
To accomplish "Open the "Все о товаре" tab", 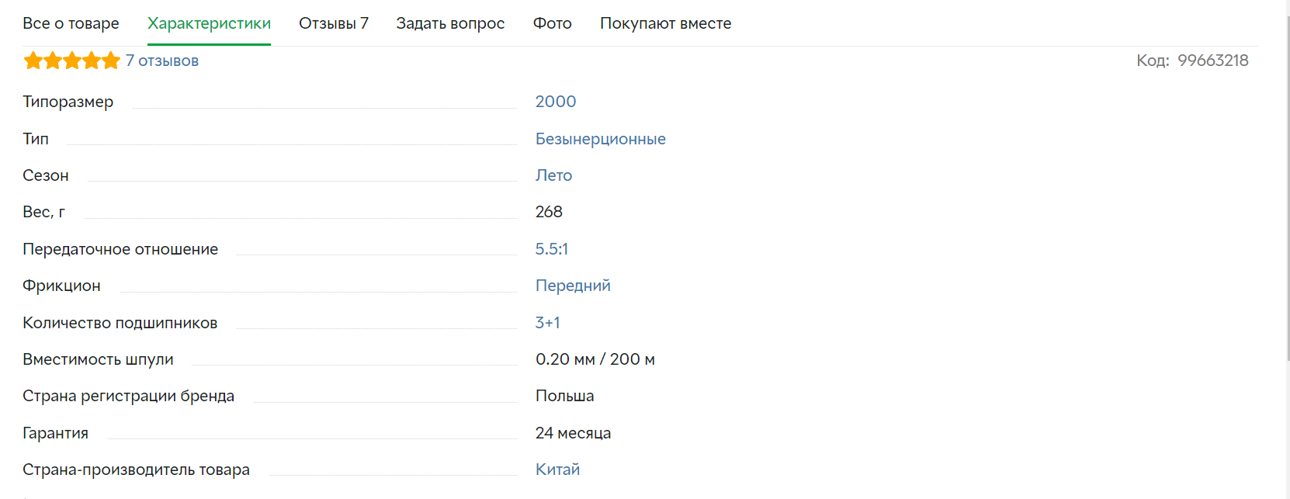I will pos(71,23).
